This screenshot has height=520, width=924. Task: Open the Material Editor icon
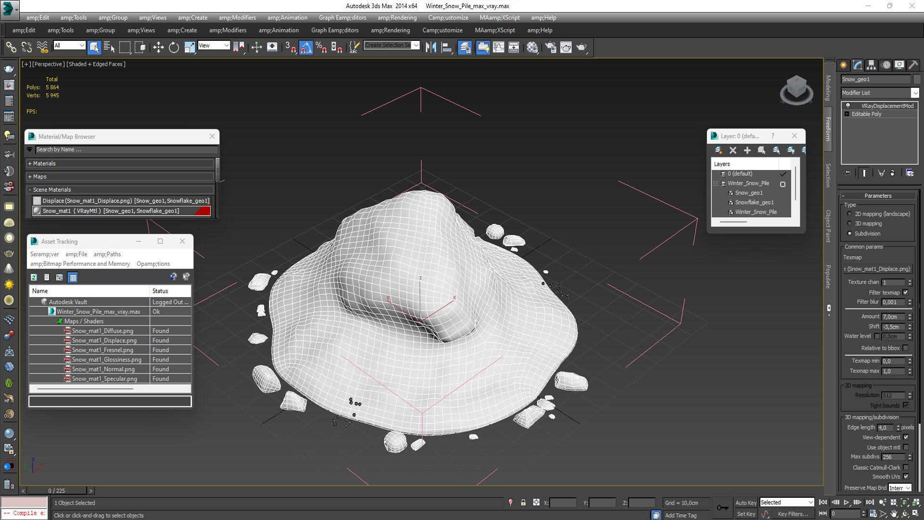[x=532, y=47]
